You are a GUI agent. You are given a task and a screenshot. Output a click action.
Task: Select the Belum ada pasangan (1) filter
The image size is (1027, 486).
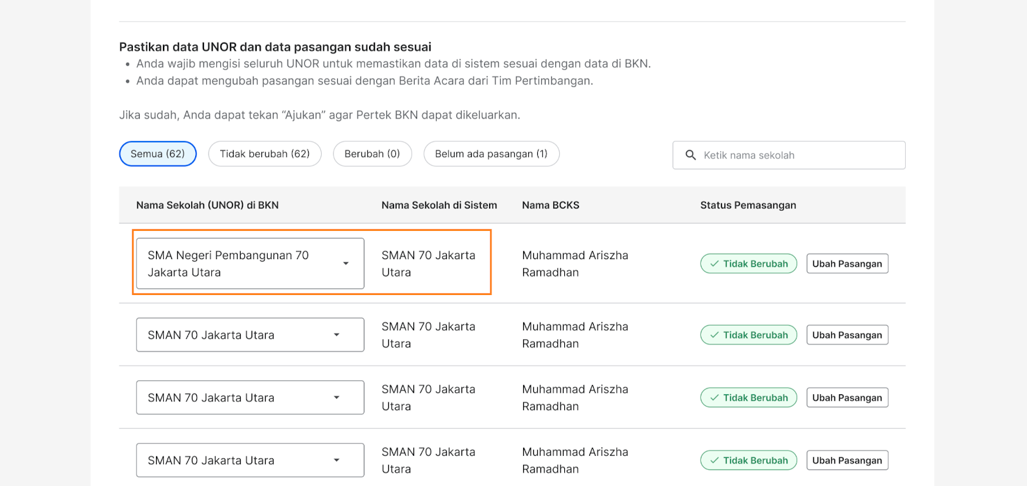[492, 154]
